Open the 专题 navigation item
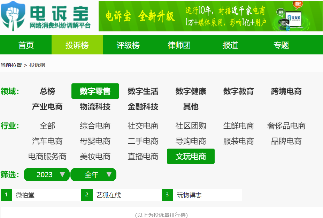Viewport: 323px width, 218px height. tap(282, 45)
